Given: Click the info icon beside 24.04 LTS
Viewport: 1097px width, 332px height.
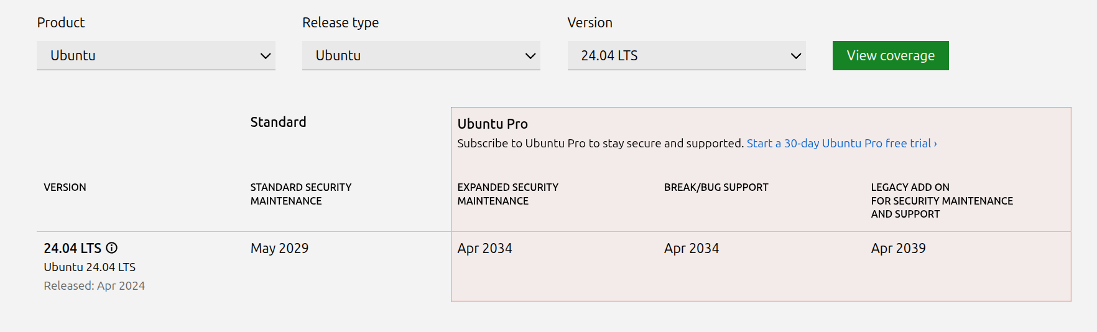Looking at the screenshot, I should [111, 248].
